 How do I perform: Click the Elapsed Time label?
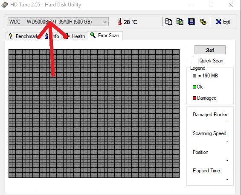[206, 171]
